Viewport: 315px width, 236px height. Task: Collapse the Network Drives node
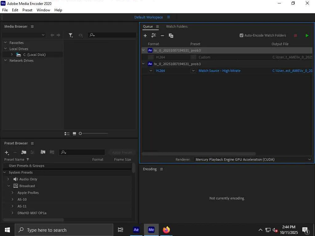pyautogui.click(x=6, y=60)
